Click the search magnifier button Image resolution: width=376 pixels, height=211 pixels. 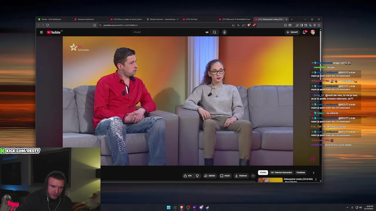[x=214, y=32]
